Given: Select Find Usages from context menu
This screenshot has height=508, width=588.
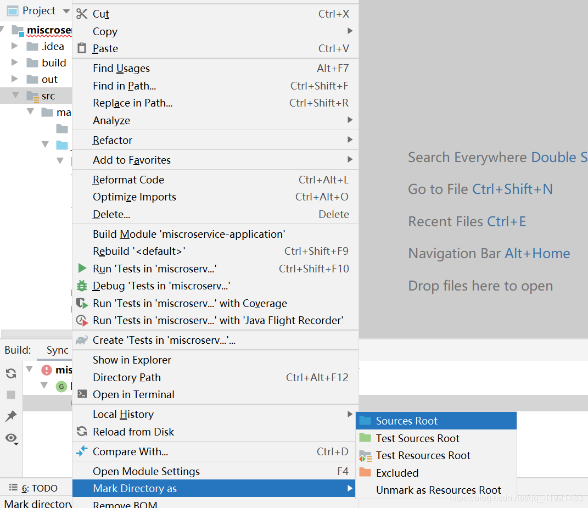Looking at the screenshot, I should tap(215, 68).
